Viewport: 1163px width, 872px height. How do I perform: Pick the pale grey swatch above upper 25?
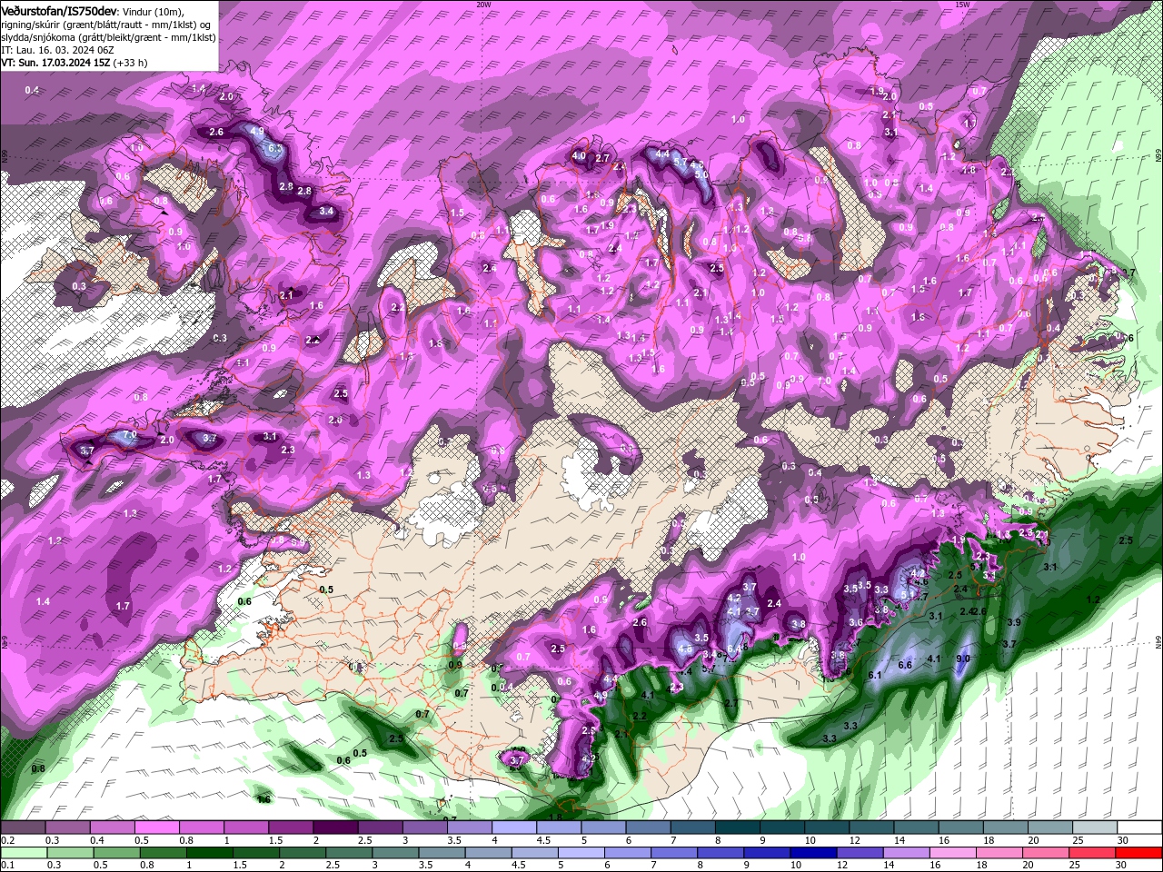point(1095,827)
